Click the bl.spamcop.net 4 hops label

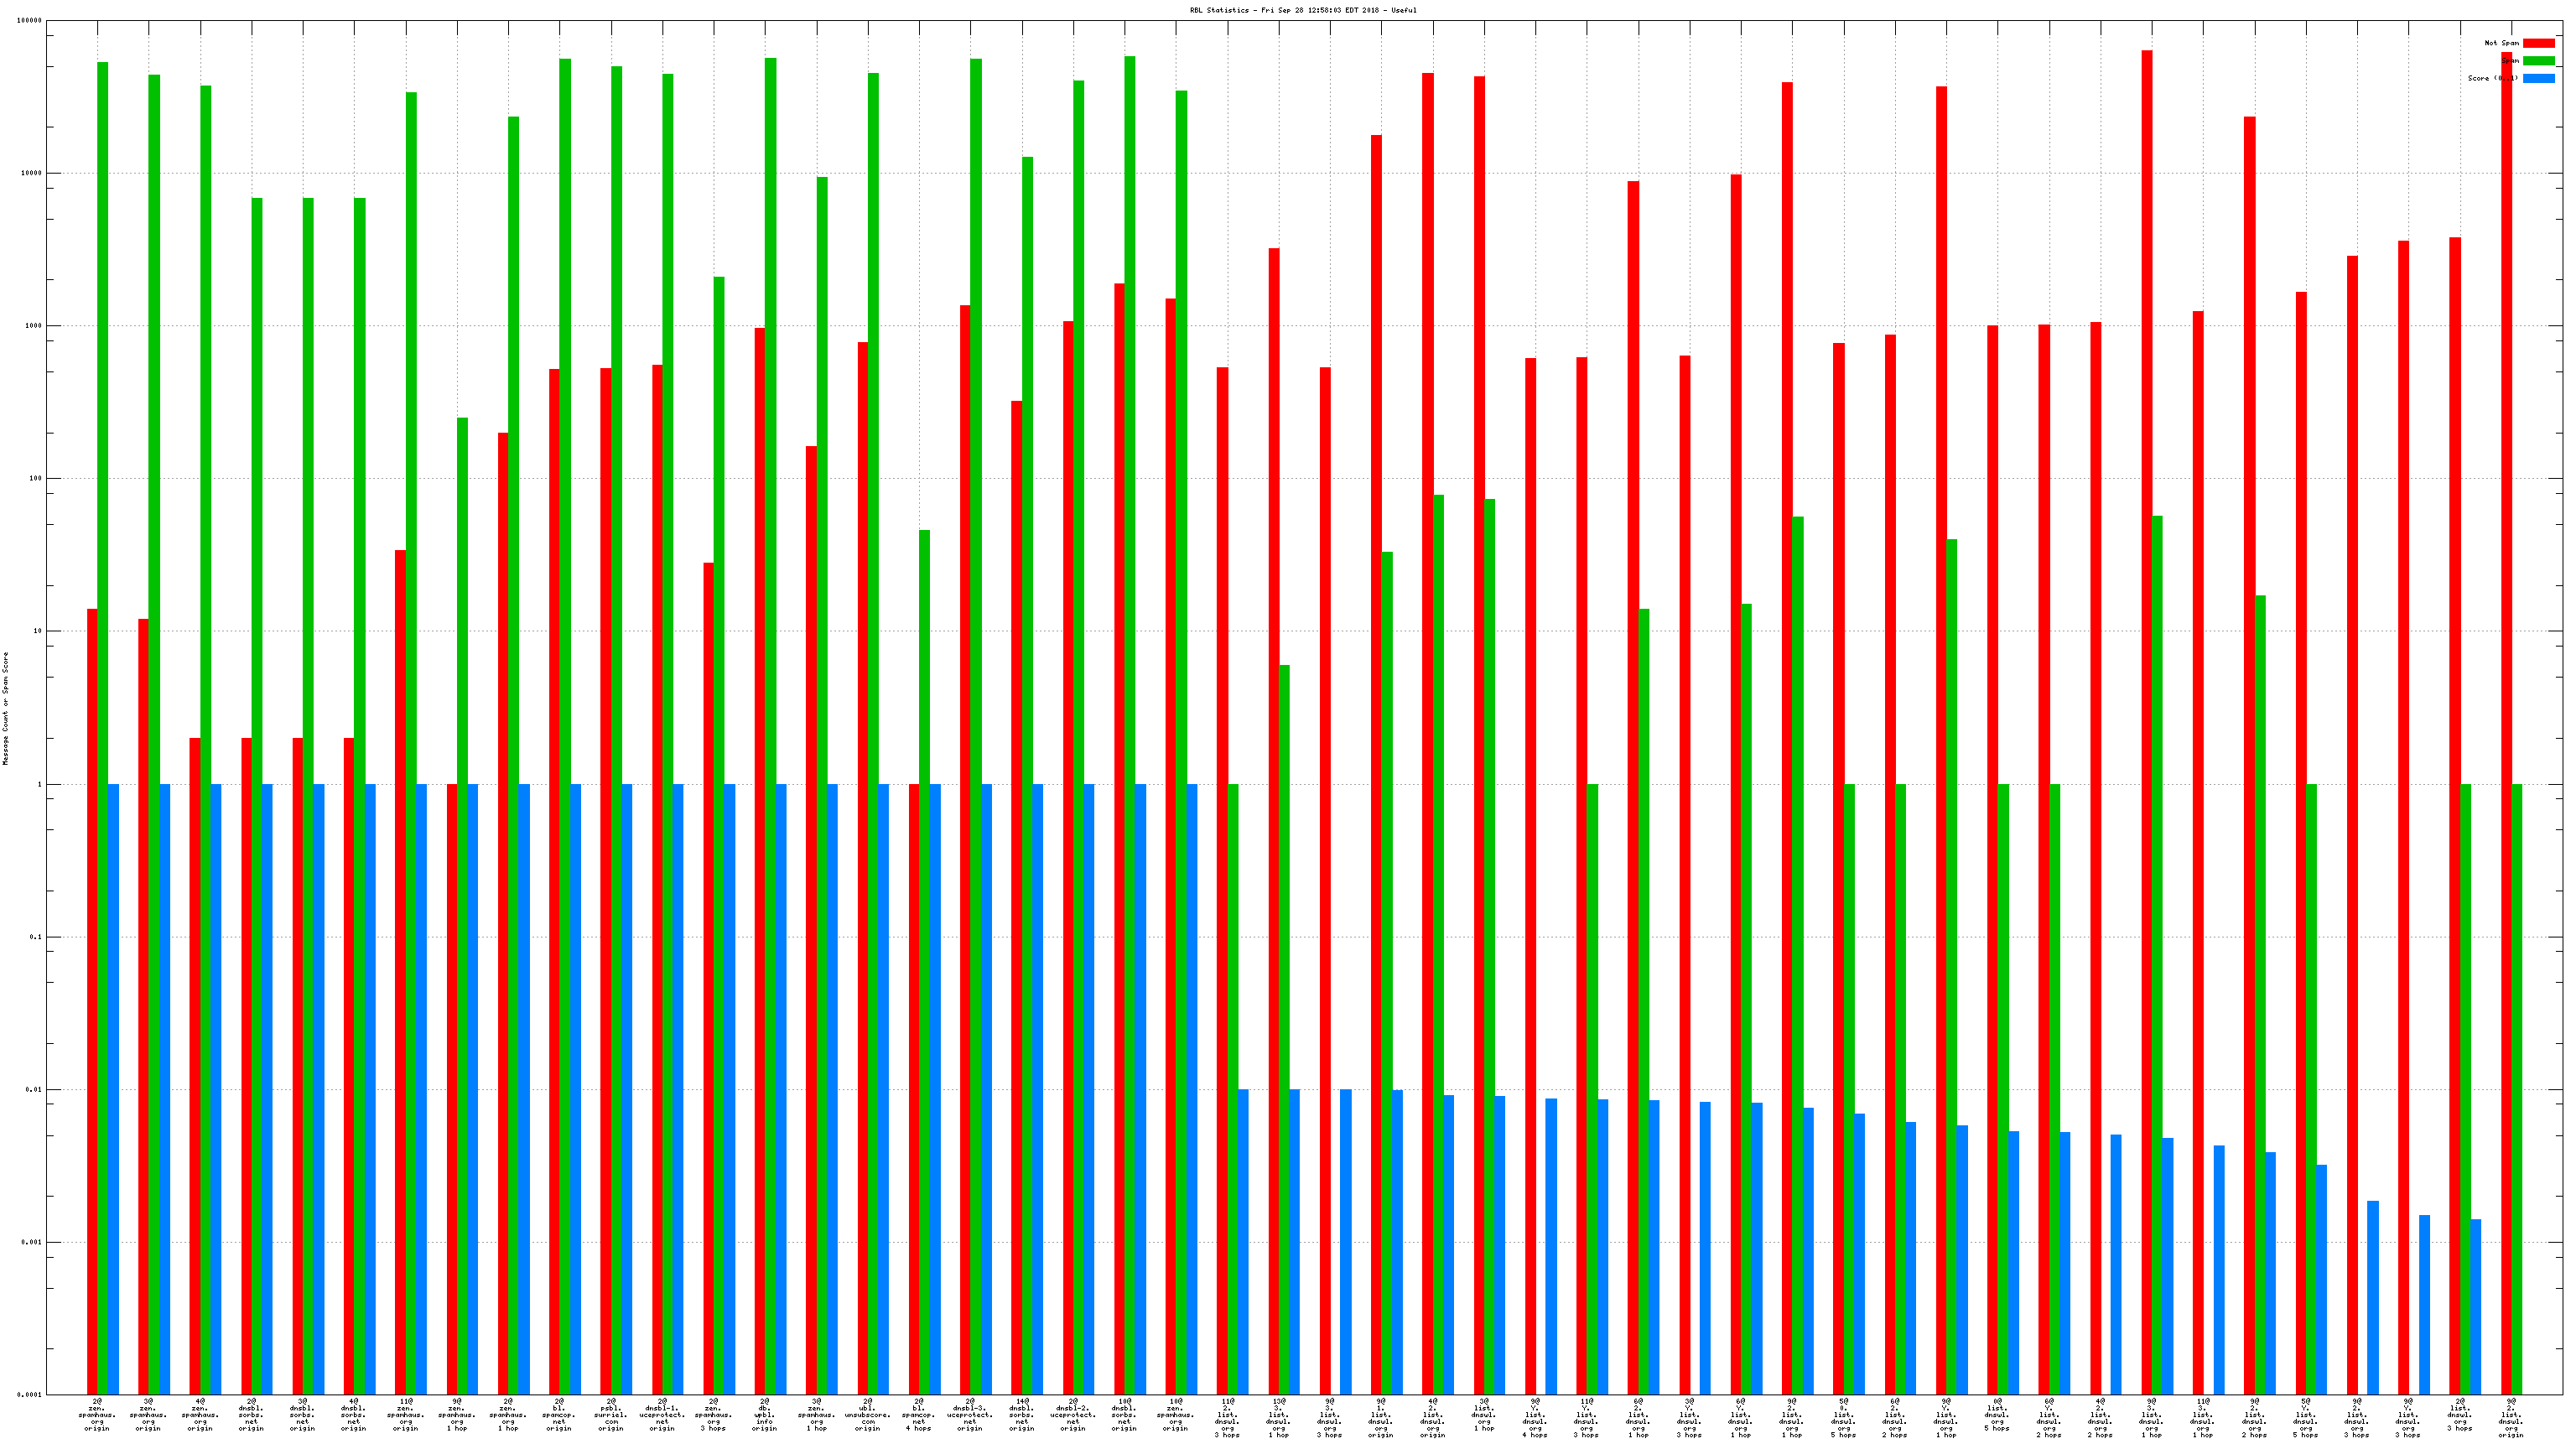point(919,1415)
